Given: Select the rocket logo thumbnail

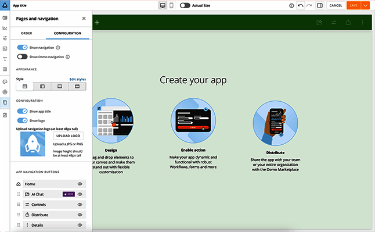Looking at the screenshot, I should tap(33, 144).
